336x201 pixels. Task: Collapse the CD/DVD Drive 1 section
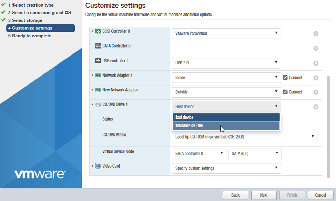click(92, 104)
